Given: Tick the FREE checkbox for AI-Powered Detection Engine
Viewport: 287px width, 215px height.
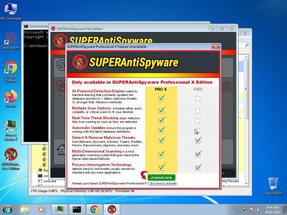Looking at the screenshot, I should pos(198,99).
